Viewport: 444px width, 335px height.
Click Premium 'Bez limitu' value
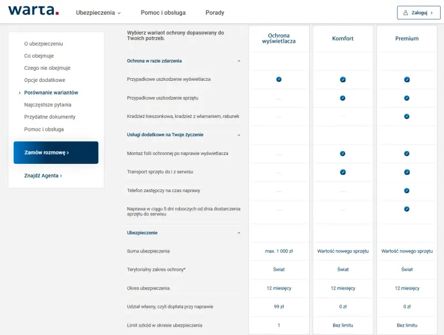[x=407, y=326]
